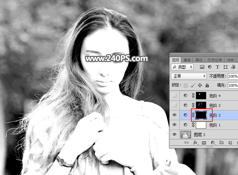Switch to the 图层 tab
Image resolution: width=238 pixels, height=175 pixels.
coord(175,60)
